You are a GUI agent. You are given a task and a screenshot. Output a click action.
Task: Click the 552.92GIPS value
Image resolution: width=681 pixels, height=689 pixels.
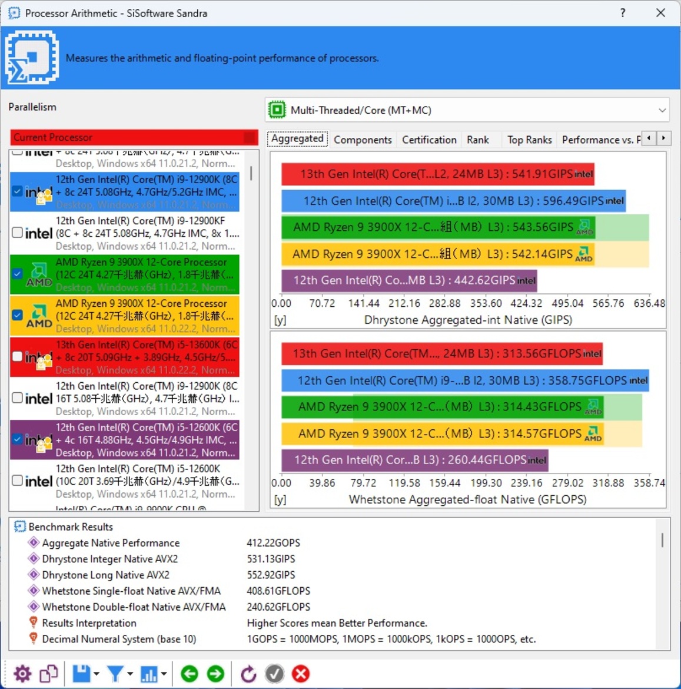coord(271,575)
